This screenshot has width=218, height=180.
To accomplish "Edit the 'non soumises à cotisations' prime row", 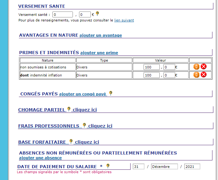I will click(196, 67).
